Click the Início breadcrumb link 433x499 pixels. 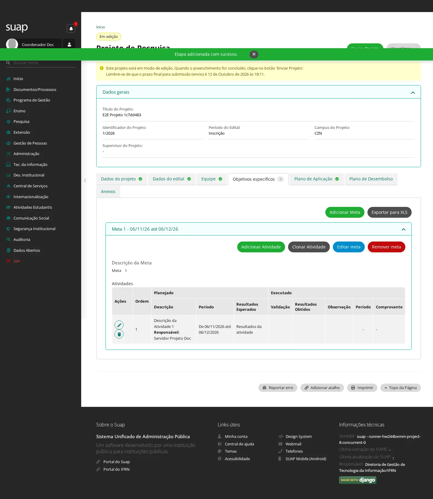100,27
